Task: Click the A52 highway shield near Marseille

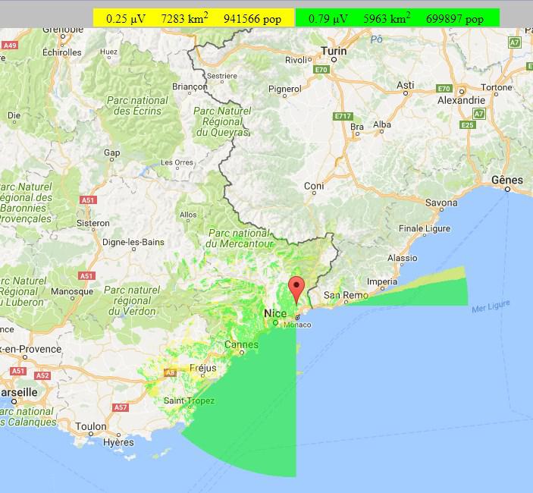Action: tap(42, 375)
